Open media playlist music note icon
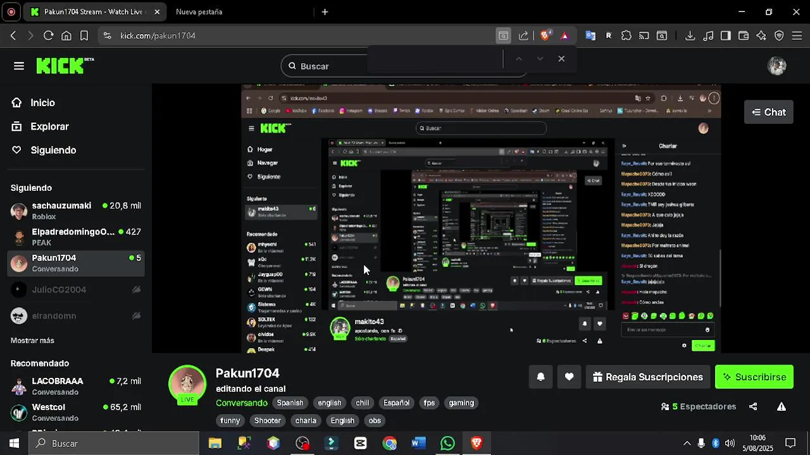The width and height of the screenshot is (810, 455). [708, 36]
